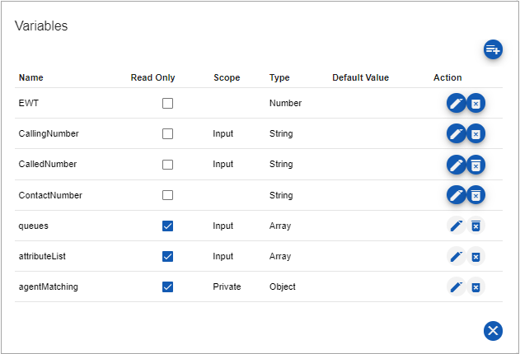Click the Default Value column header

pyautogui.click(x=360, y=77)
